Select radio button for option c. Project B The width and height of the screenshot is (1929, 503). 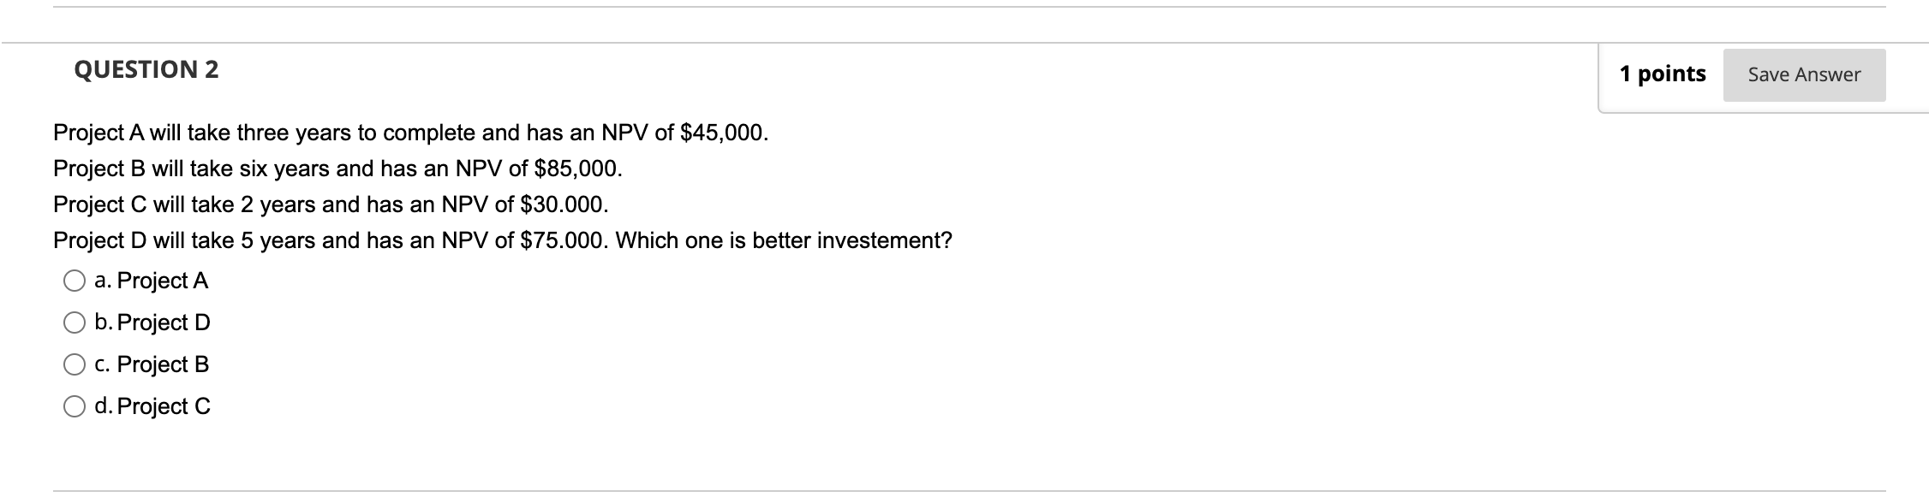pos(74,364)
